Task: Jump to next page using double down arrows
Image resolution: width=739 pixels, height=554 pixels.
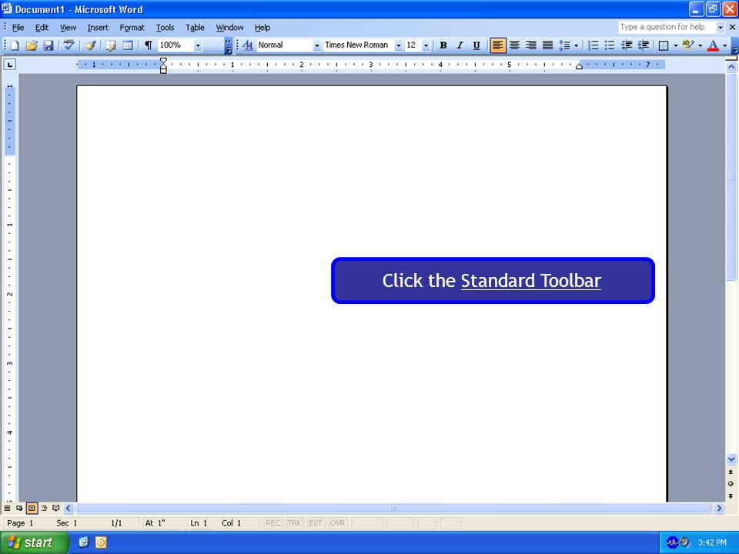Action: (731, 496)
